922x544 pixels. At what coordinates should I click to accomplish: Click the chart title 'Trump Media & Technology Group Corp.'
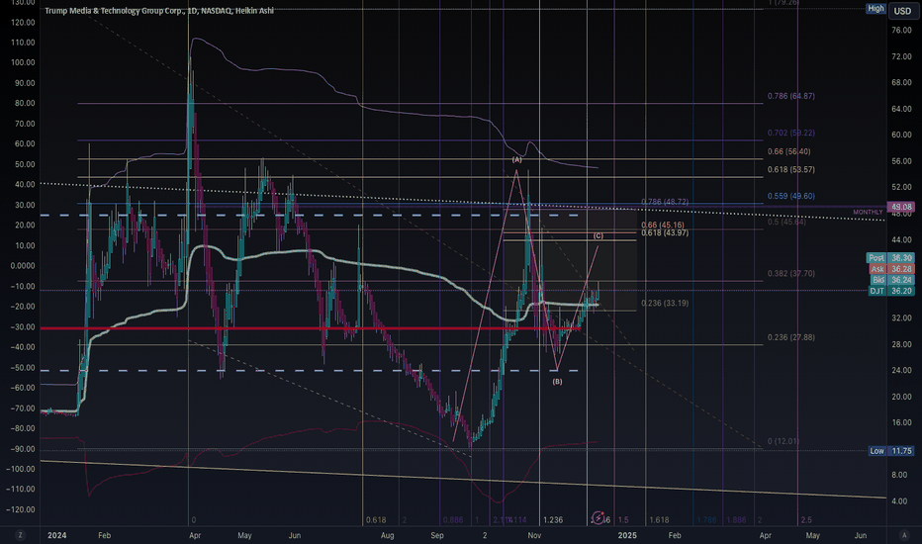pyautogui.click(x=115, y=11)
